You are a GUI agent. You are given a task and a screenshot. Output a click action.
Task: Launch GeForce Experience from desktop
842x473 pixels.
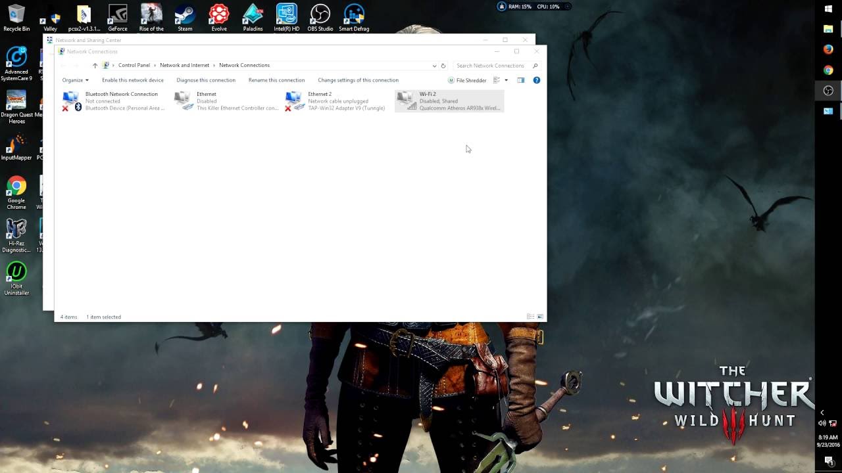(118, 18)
